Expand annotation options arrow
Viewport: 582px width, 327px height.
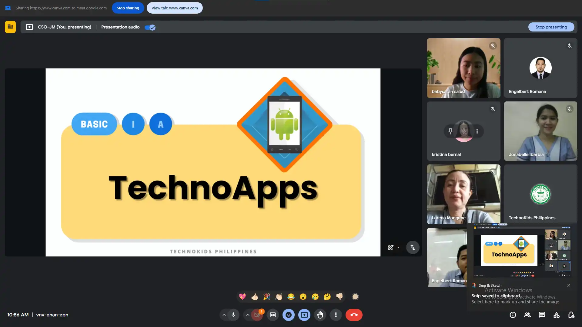pyautogui.click(x=398, y=248)
